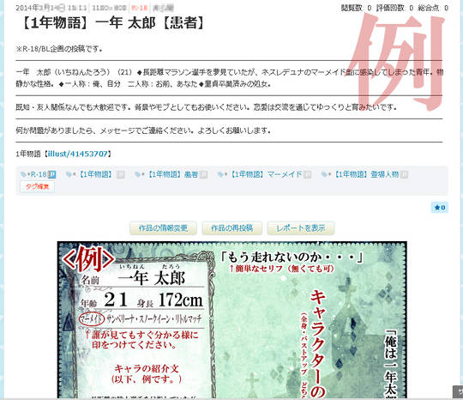This screenshot has height=400, width=463.
Task: Click the gray widget at bottom right corner
Action: (x=458, y=391)
